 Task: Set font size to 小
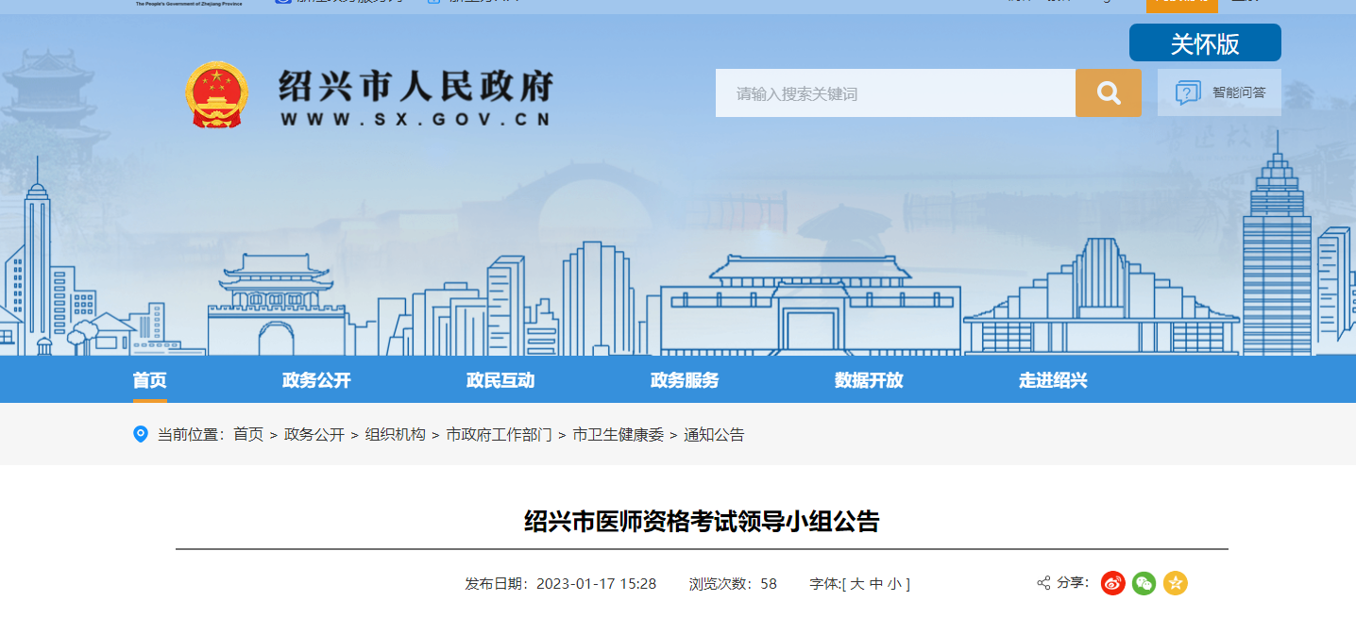(894, 584)
